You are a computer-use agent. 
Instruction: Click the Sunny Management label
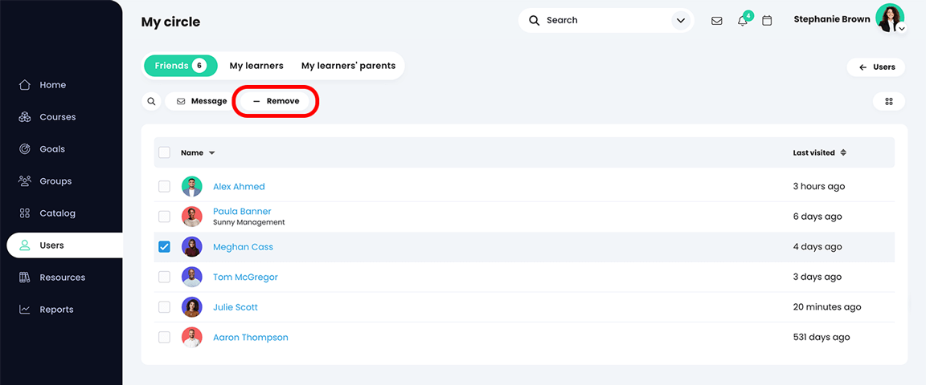click(x=248, y=223)
